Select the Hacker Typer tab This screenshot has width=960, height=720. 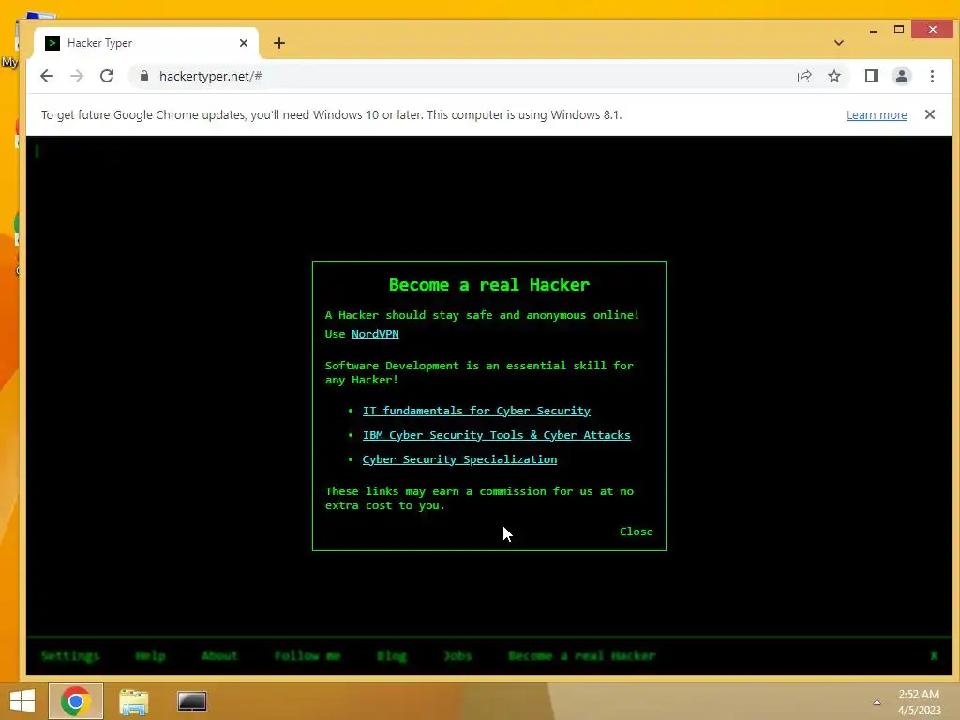pos(145,43)
